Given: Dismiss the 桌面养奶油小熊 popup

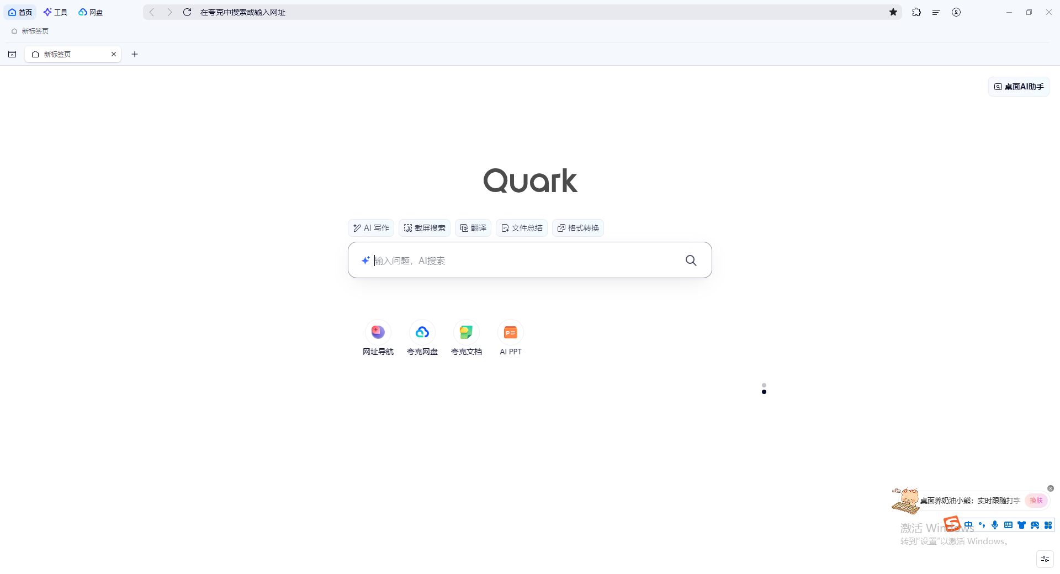Looking at the screenshot, I should pyautogui.click(x=1051, y=488).
